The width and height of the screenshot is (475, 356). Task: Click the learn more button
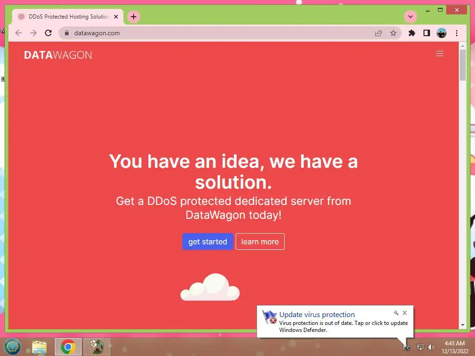point(260,242)
